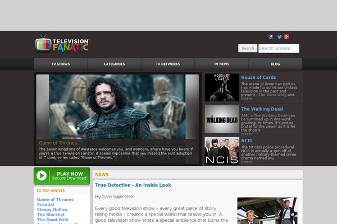Click the By Sam Sapirstein byline
Viewport: 337px width, 224px height.
[x=115, y=197]
